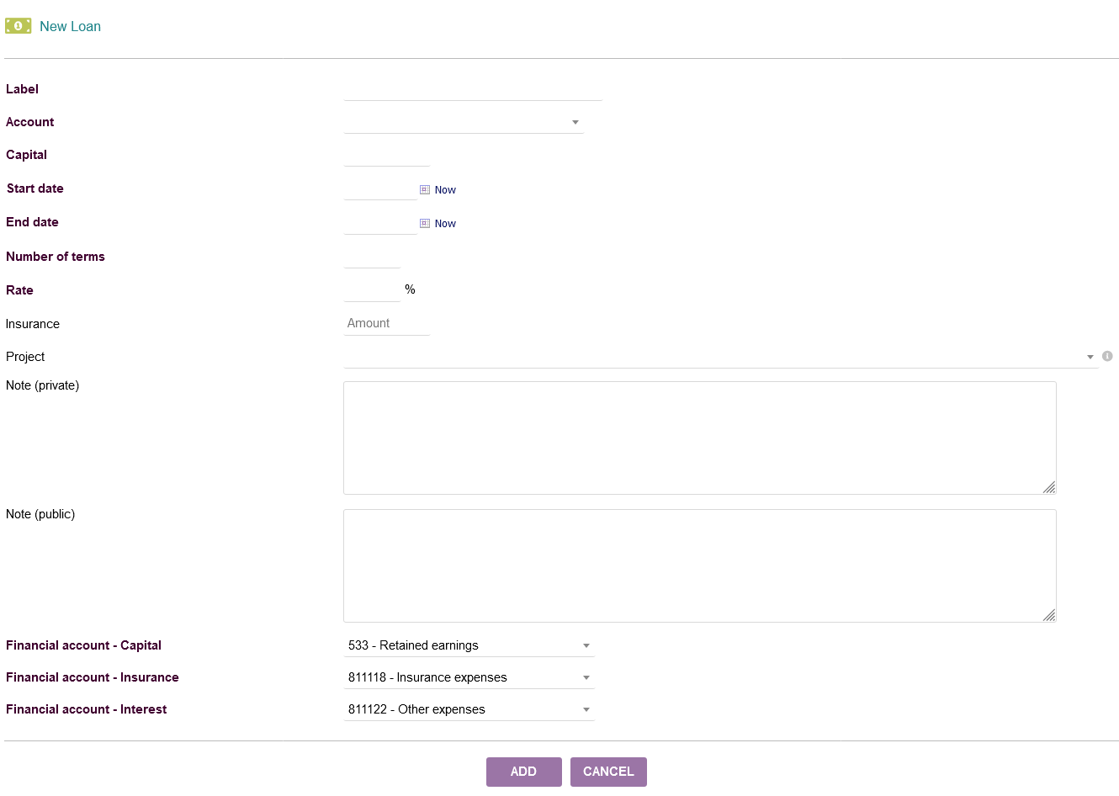
Task: Open the End date calendar picker icon
Action: (x=425, y=224)
